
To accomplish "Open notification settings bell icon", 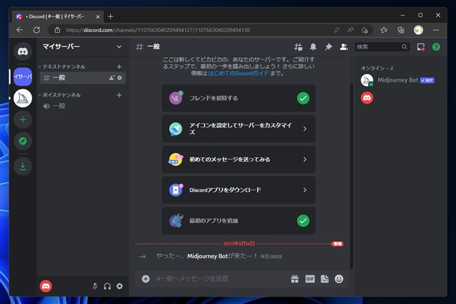I will (313, 47).
